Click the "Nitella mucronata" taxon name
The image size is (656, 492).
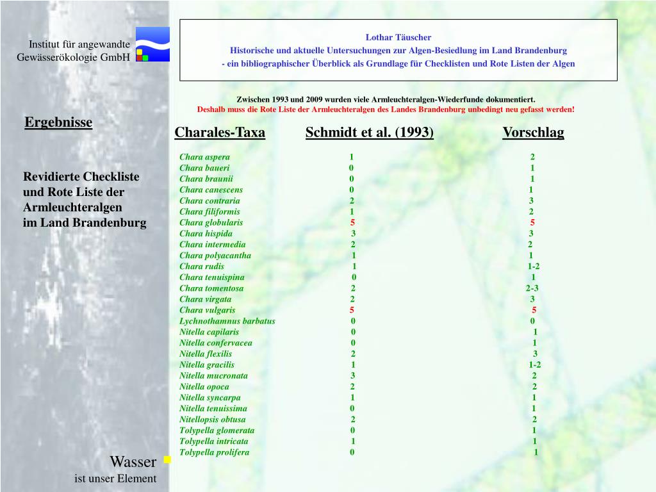(x=214, y=375)
